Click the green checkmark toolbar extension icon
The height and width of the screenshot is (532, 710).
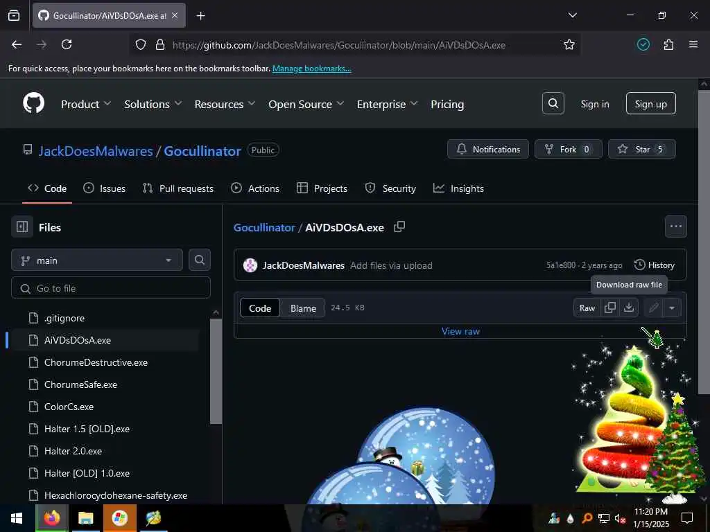coord(643,44)
